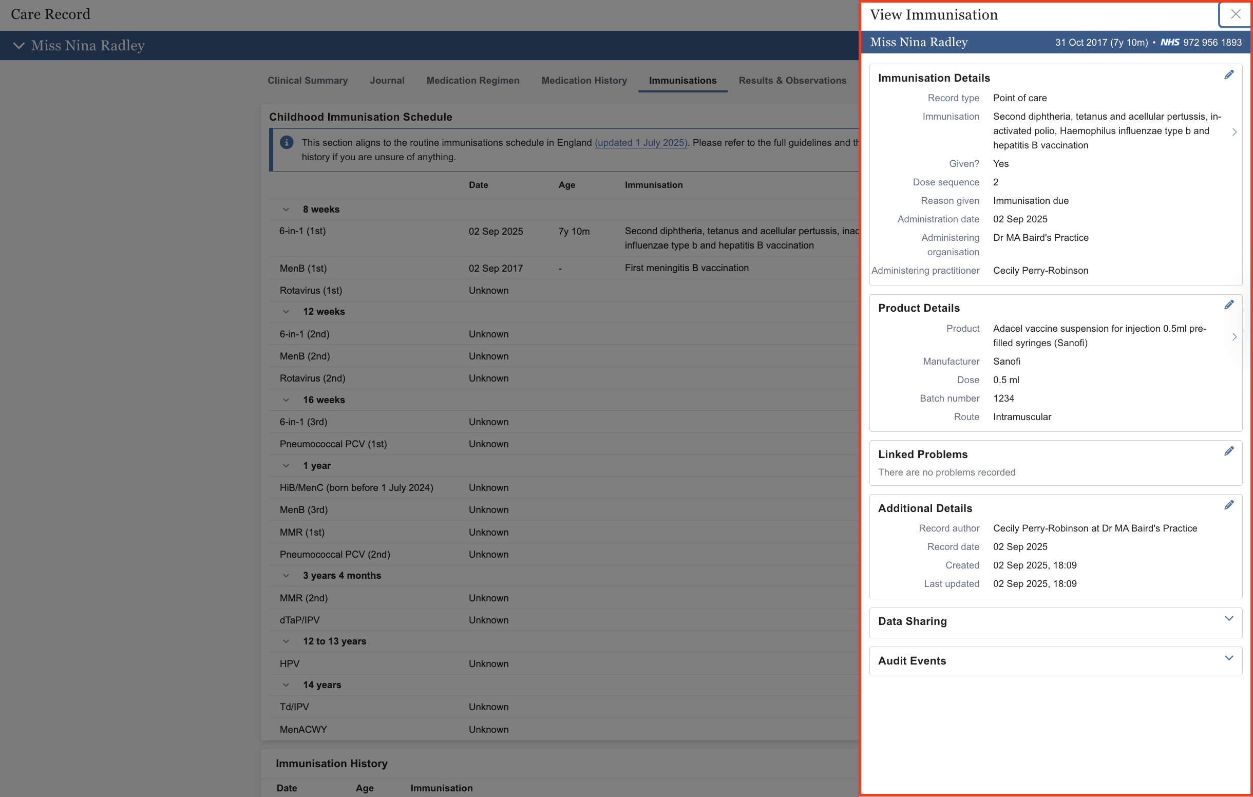Expand the Data Sharing section
The image size is (1253, 797).
coord(1228,619)
